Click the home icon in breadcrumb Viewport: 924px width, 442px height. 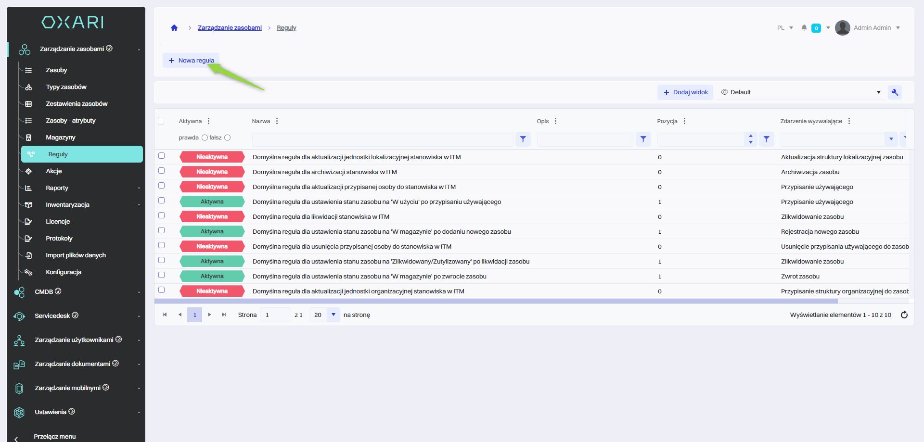[x=174, y=28]
